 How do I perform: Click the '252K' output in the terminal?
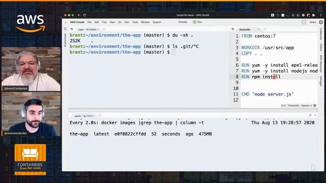75,41
